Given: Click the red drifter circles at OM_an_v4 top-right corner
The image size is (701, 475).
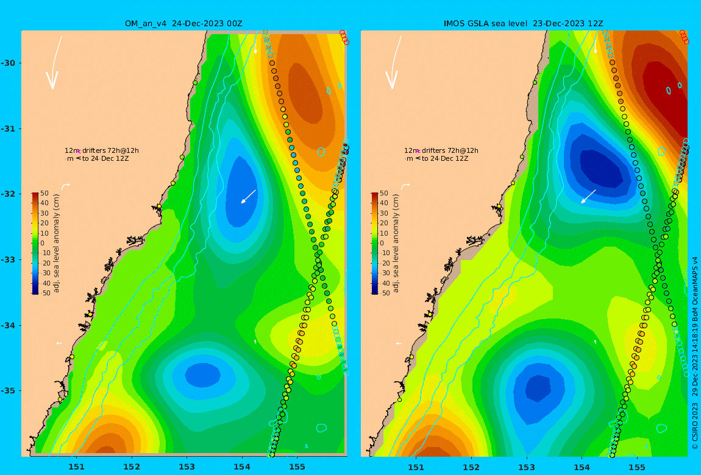Looking at the screenshot, I should point(344,38).
